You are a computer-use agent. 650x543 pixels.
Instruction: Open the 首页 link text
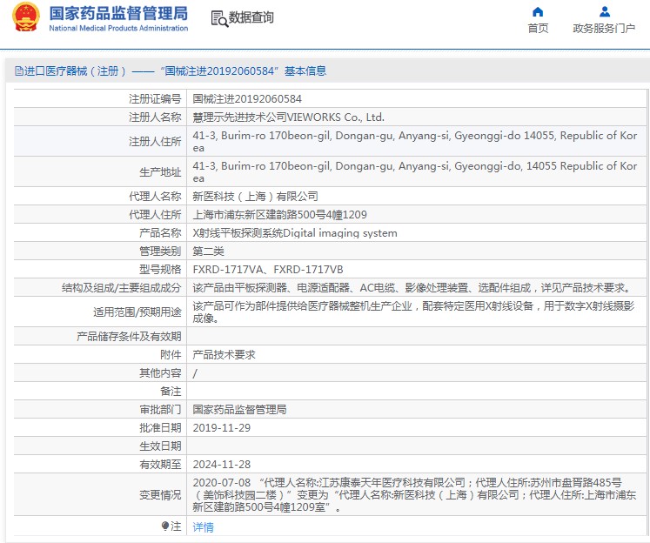point(538,28)
